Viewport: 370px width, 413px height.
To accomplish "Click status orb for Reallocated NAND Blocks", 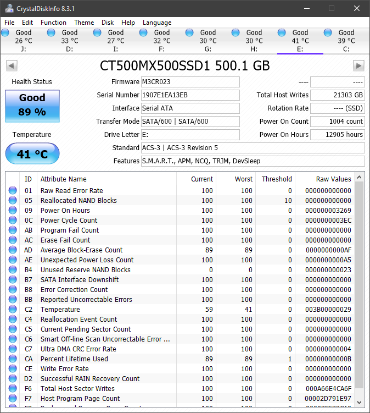I will pos(13,200).
